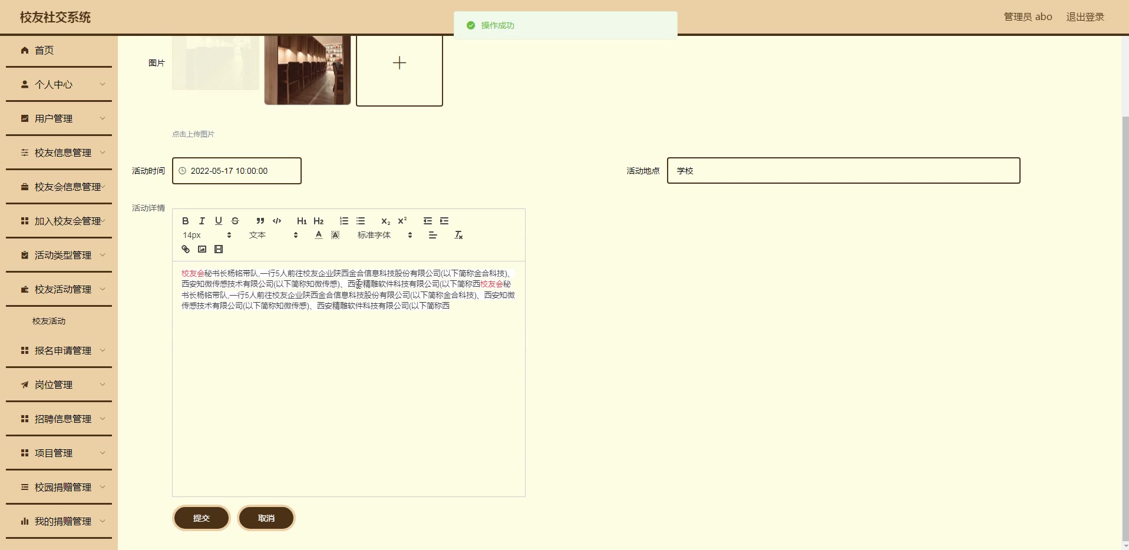The height and width of the screenshot is (550, 1129).
Task: Toggle underline formatting in editor
Action: (219, 221)
